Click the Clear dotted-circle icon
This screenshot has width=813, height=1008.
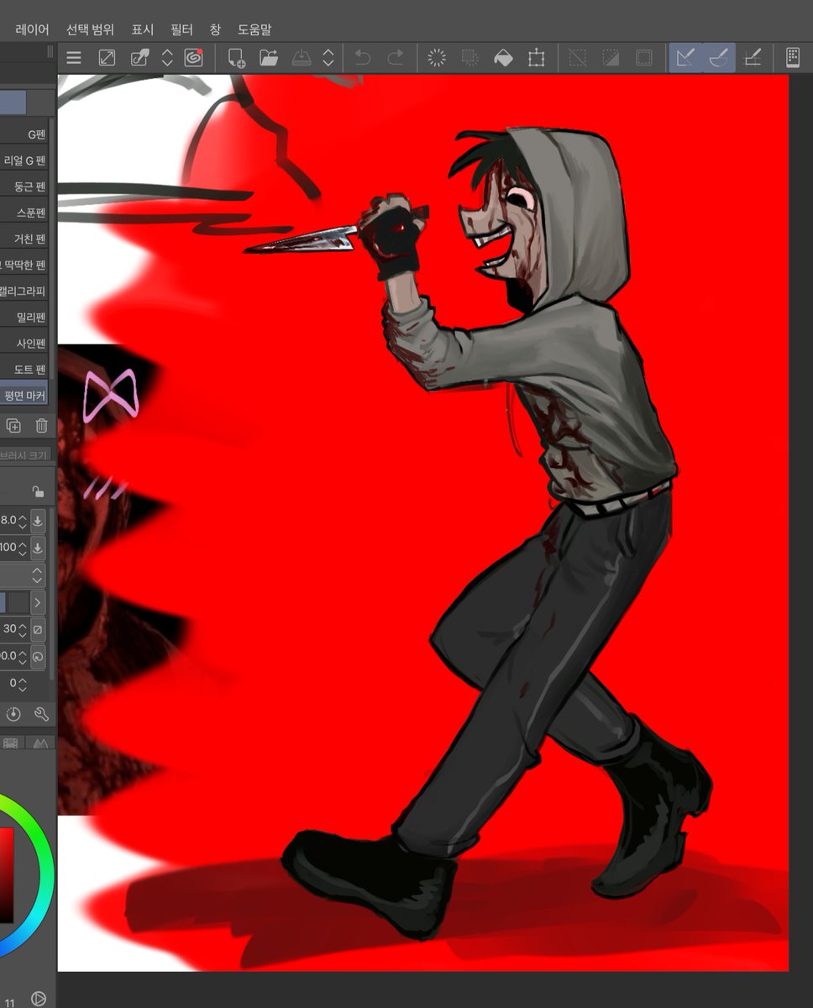pos(437,58)
